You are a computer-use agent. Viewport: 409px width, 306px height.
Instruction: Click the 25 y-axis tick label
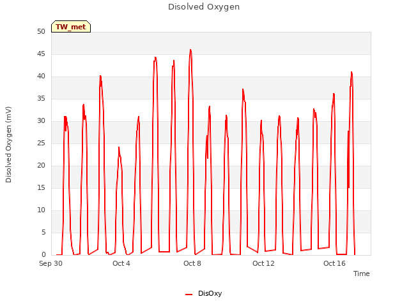41,143
